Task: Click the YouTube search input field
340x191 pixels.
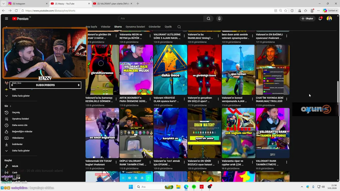Action: pyautogui.click(x=161, y=19)
